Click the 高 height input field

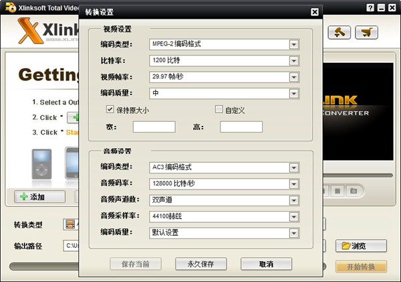[x=241, y=127]
